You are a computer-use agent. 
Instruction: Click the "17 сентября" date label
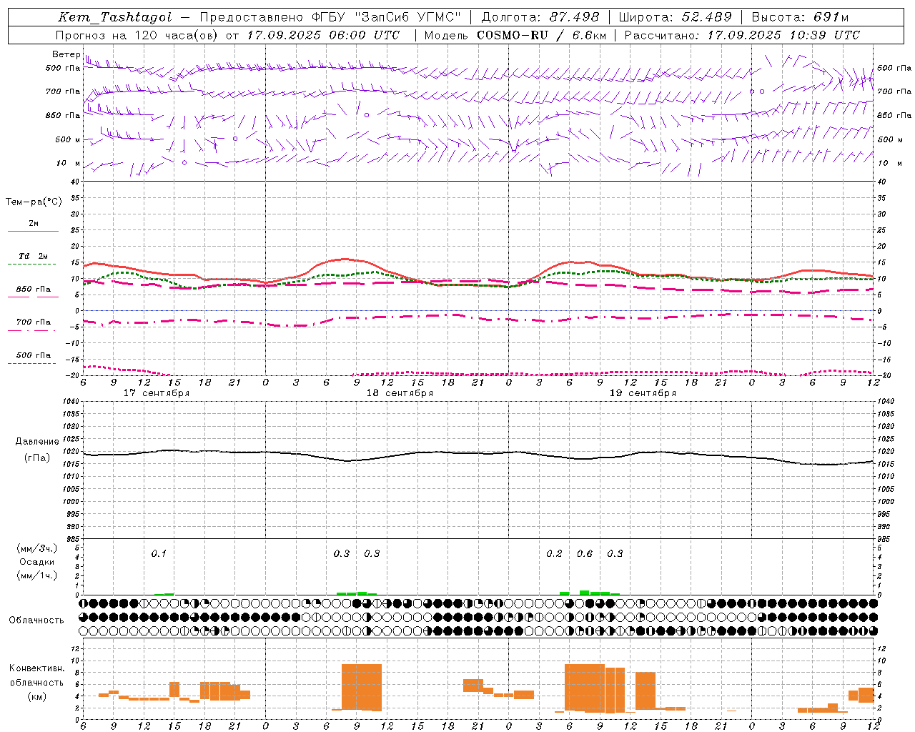click(x=156, y=393)
